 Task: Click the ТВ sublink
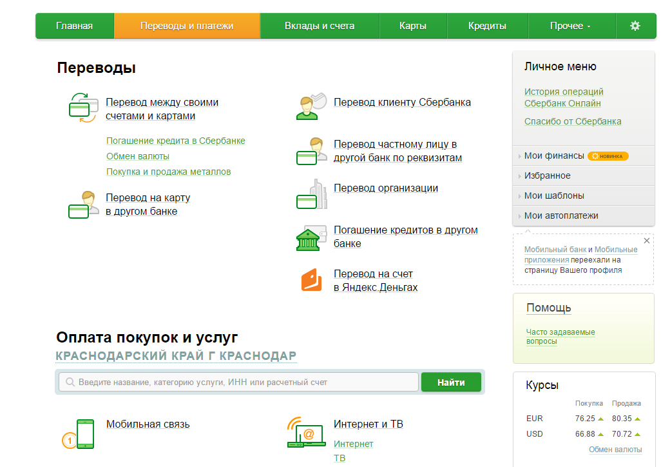click(x=340, y=458)
